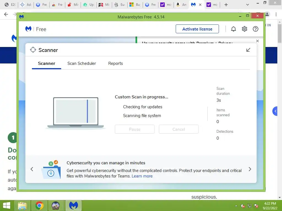Open the Malwarebytes help icon
The width and height of the screenshot is (282, 211).
click(x=255, y=29)
